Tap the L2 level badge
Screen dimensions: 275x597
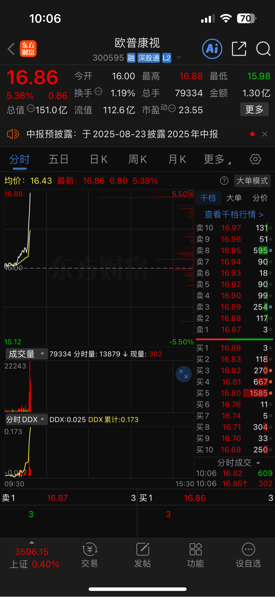pos(167,58)
